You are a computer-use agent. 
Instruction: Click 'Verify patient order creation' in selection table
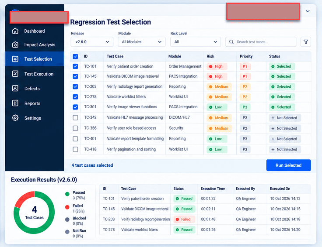130,66
